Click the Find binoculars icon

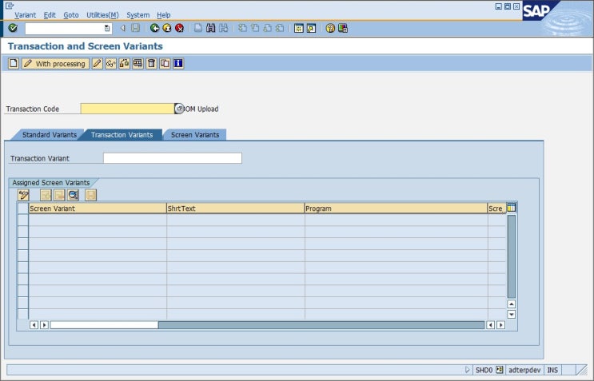tap(211, 28)
